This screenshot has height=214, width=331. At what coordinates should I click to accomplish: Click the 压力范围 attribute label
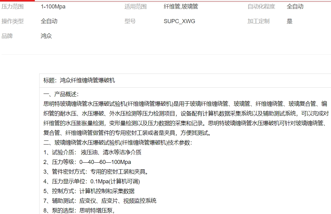coord(13,7)
